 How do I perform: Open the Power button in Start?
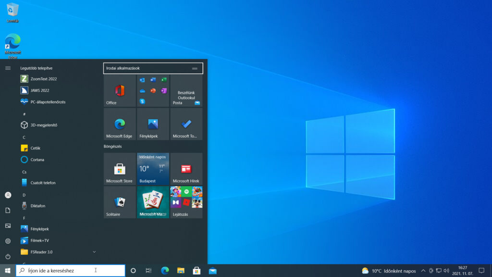[8, 257]
